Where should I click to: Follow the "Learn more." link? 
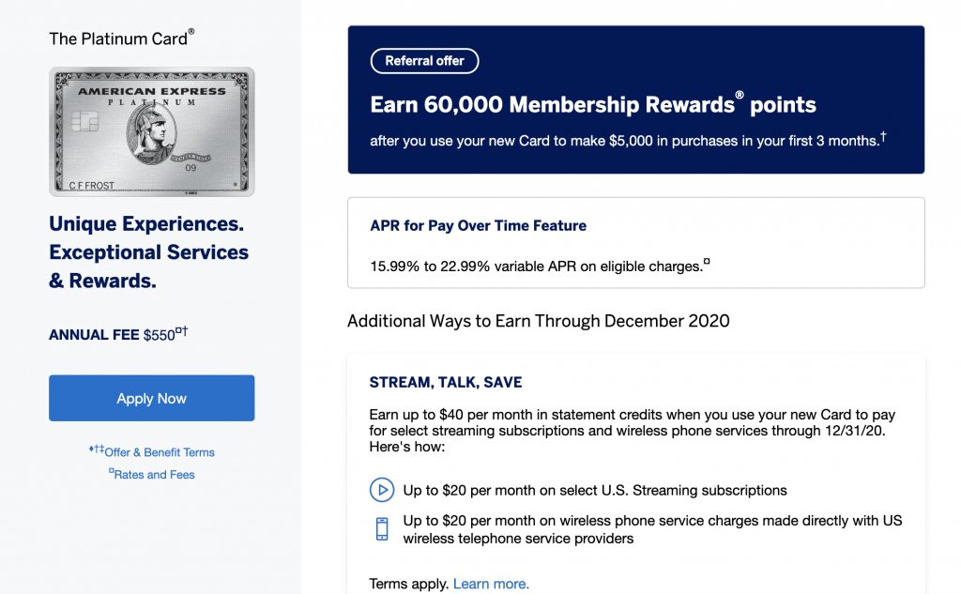[491, 584]
